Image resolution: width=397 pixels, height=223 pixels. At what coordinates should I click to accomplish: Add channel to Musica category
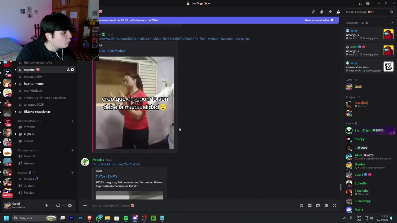pos(72,173)
